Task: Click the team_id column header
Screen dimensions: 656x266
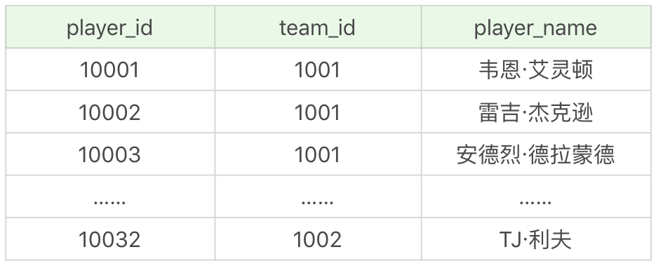Action: 318,27
